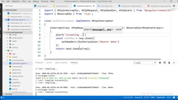Go to line via 'Ln 8, Col 26'
The height and width of the screenshot is (100, 178).
click(128, 97)
